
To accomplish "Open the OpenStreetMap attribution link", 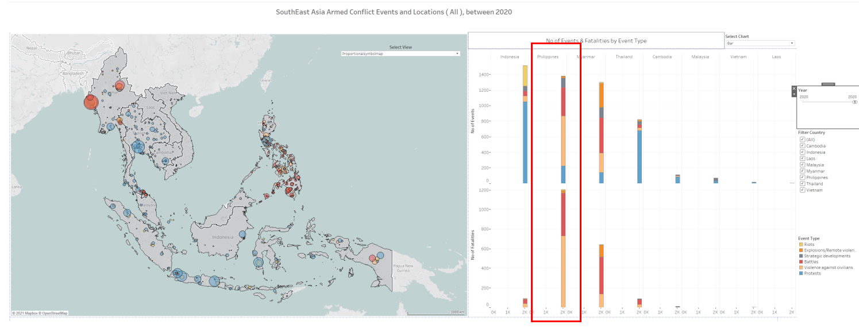I will (53, 313).
